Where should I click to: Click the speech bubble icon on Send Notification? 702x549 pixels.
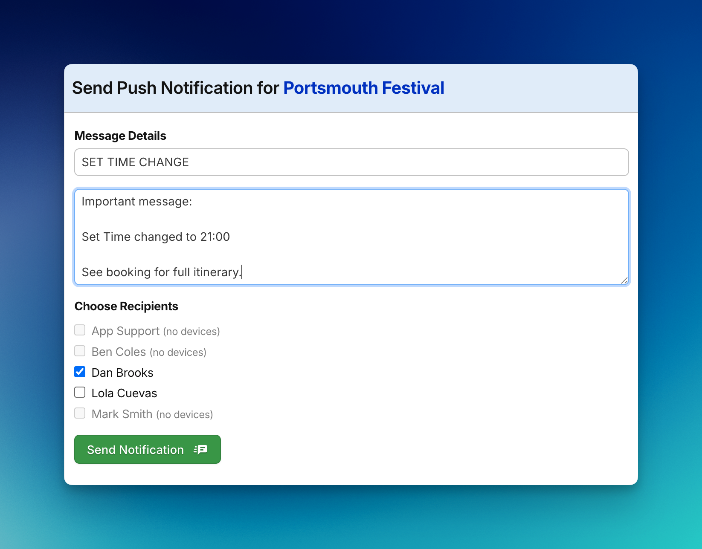[x=201, y=449]
